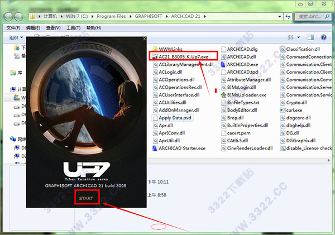Select the ARCHICAD.exe application
This screenshot has height=235, width=335.
(x=240, y=65)
